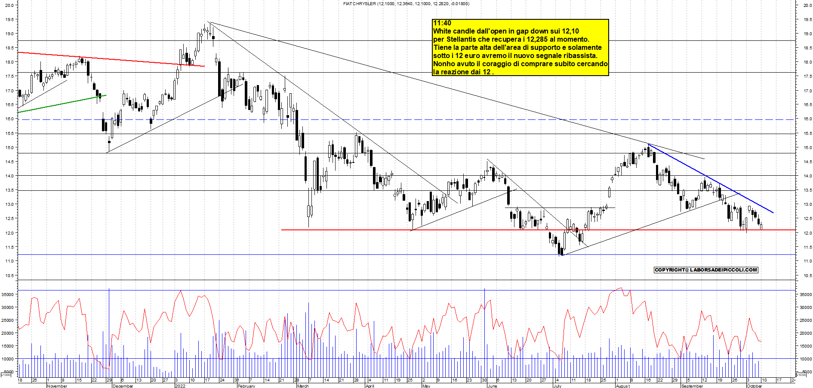Screen dimensions: 813x388
Task: Click note line 'Nonho avuto il coraggio'
Action: click(x=520, y=64)
